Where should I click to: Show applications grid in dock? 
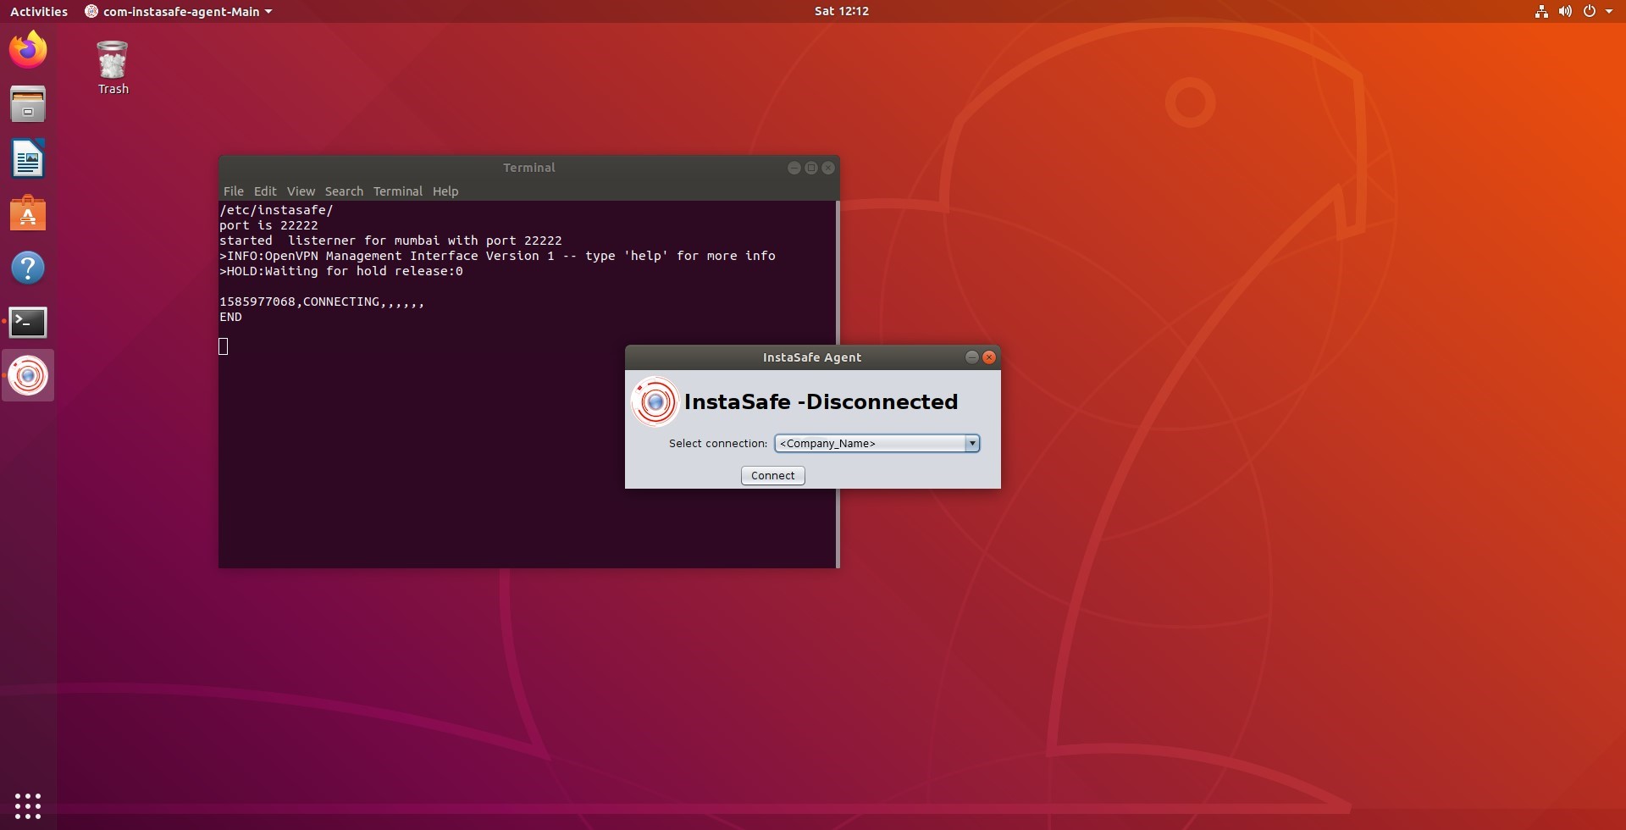pyautogui.click(x=28, y=805)
